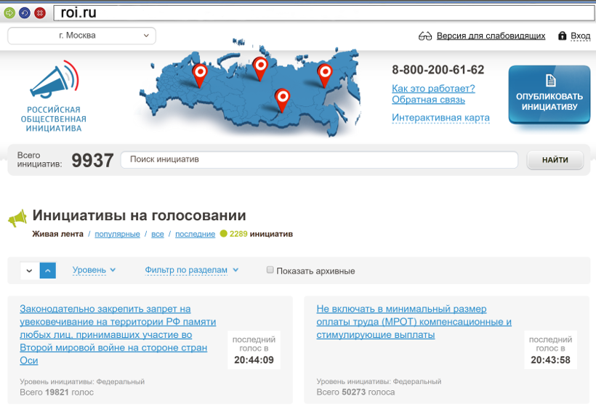Viewport: 596px width, 407px height.
Task: Click Всего 50273 голоса text
Action: pyautogui.click(x=355, y=392)
